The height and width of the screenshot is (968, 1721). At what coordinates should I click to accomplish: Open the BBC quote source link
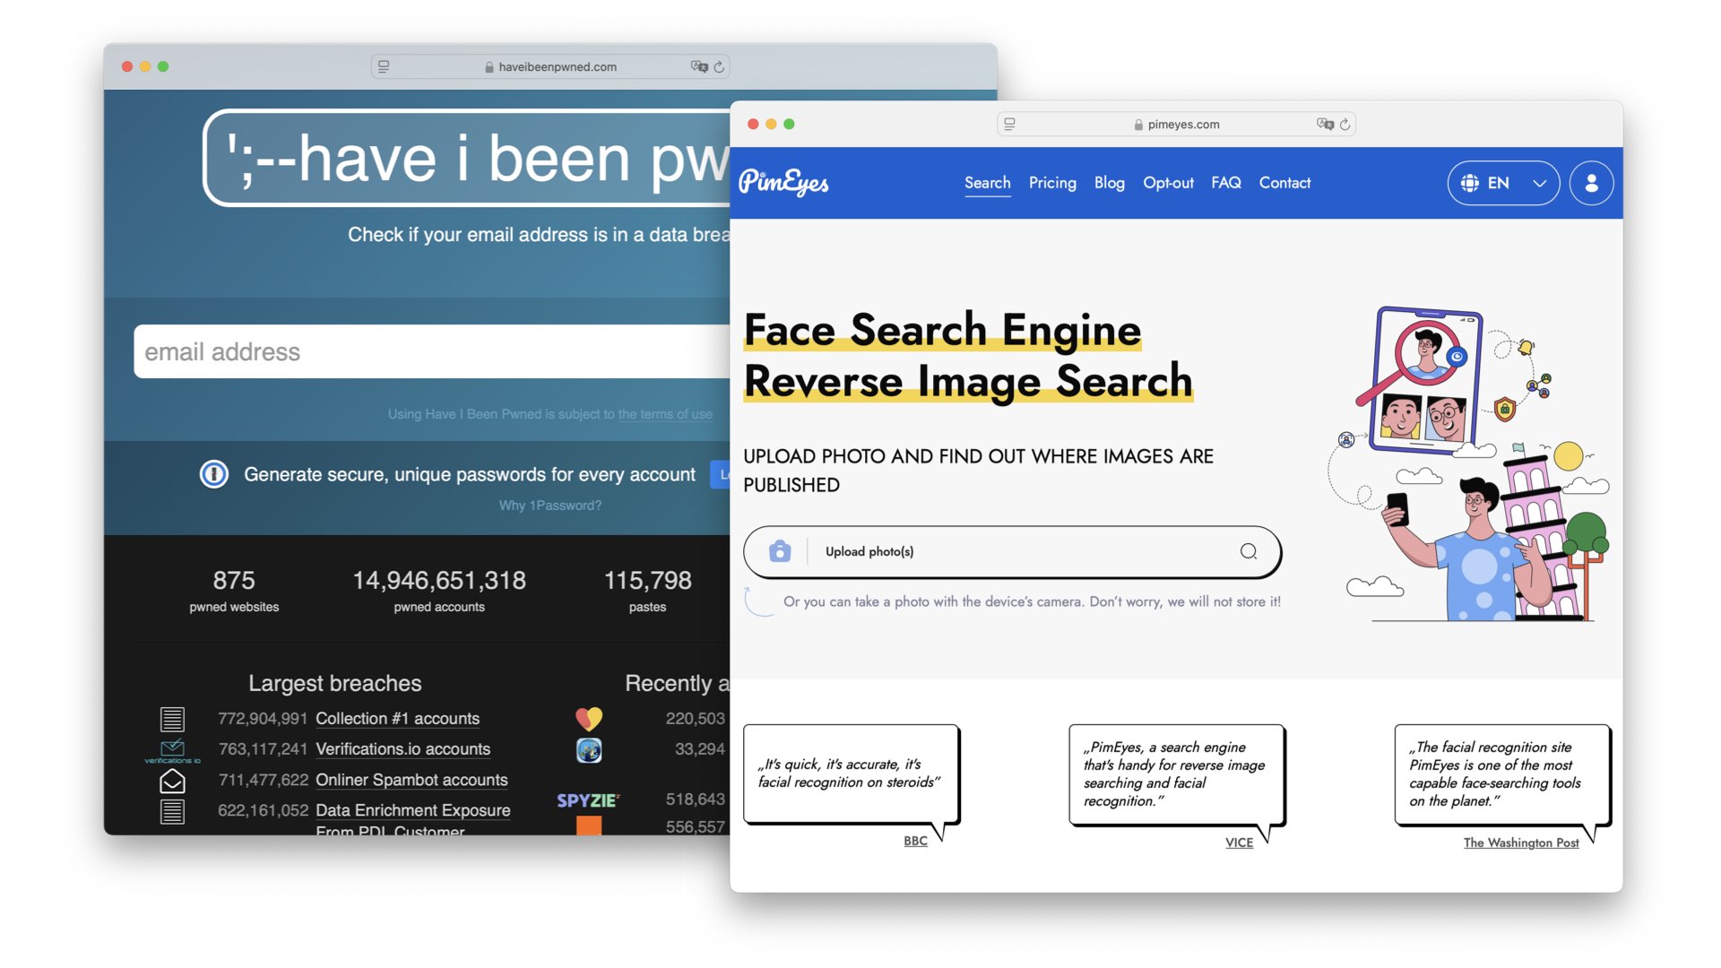(915, 841)
